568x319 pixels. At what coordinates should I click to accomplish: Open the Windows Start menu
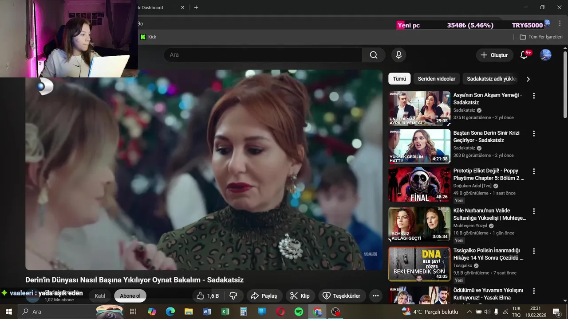[8, 311]
